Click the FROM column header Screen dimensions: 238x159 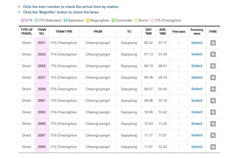point(98,32)
